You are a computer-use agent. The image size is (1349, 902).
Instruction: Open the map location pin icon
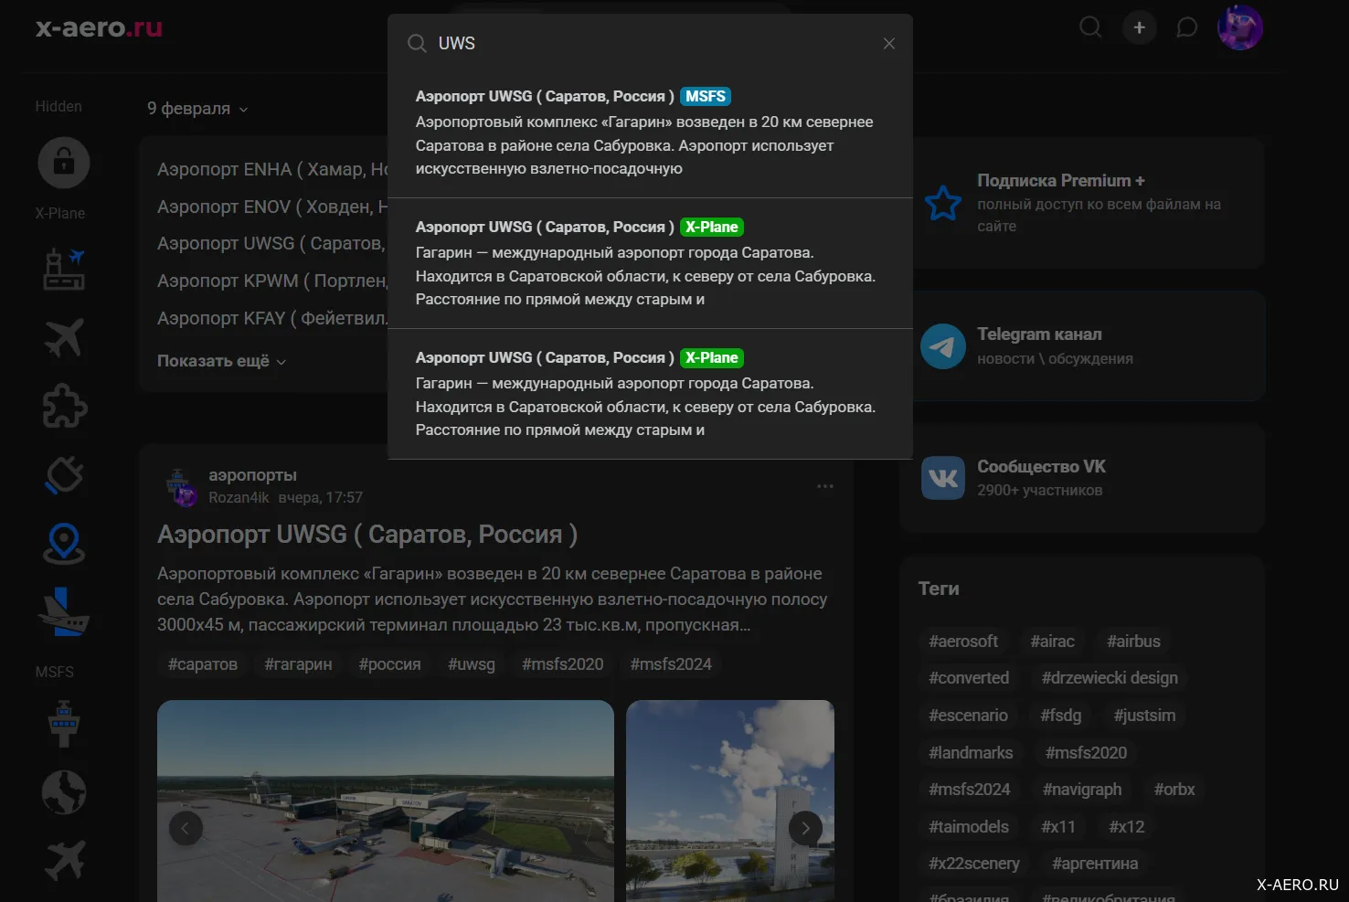pos(64,543)
